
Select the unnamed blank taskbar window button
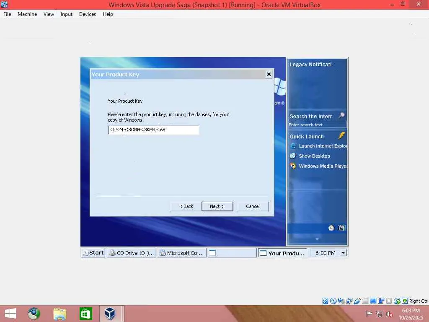pyautogui.click(x=232, y=253)
